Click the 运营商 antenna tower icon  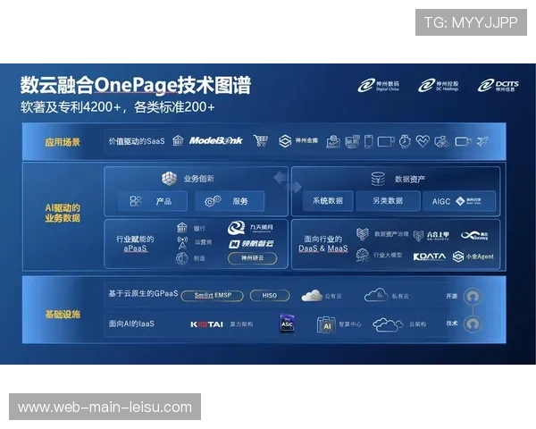point(182,243)
